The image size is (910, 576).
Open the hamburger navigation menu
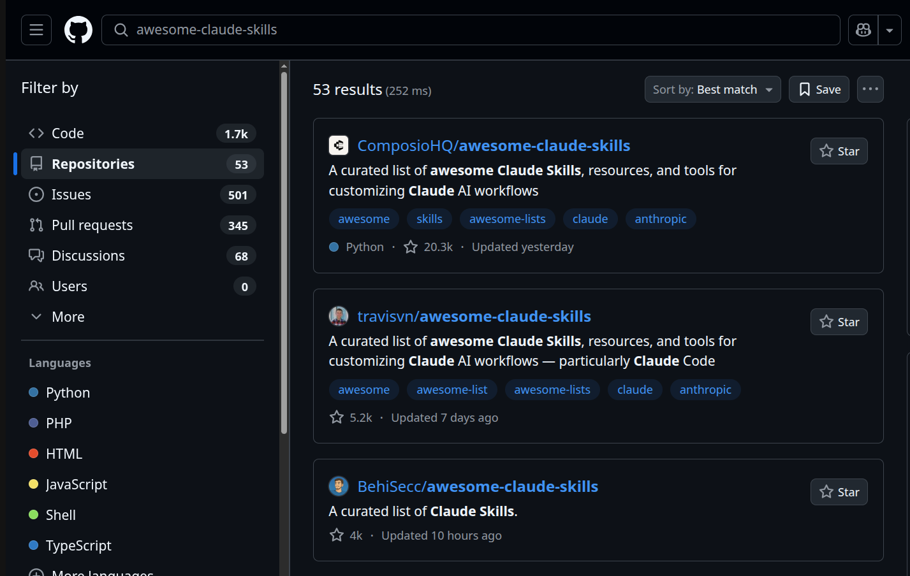point(36,30)
